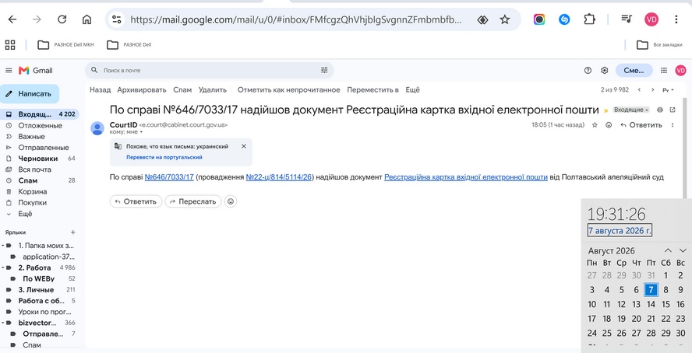Open apps grid in bookmarks bar

[9, 44]
